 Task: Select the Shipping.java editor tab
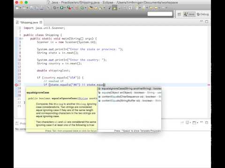29,22
